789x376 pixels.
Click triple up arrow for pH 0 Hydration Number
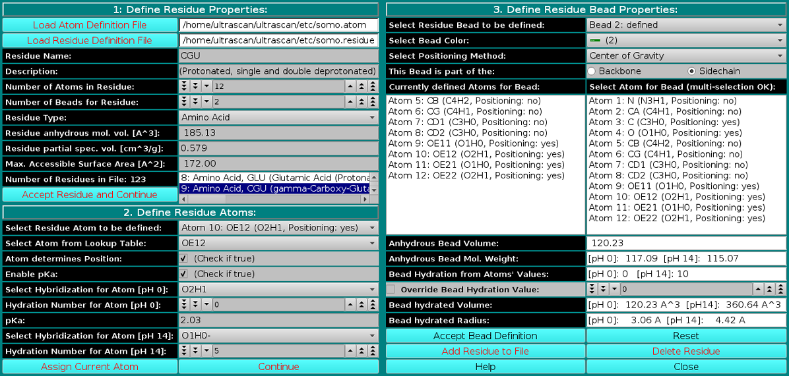[x=373, y=304]
